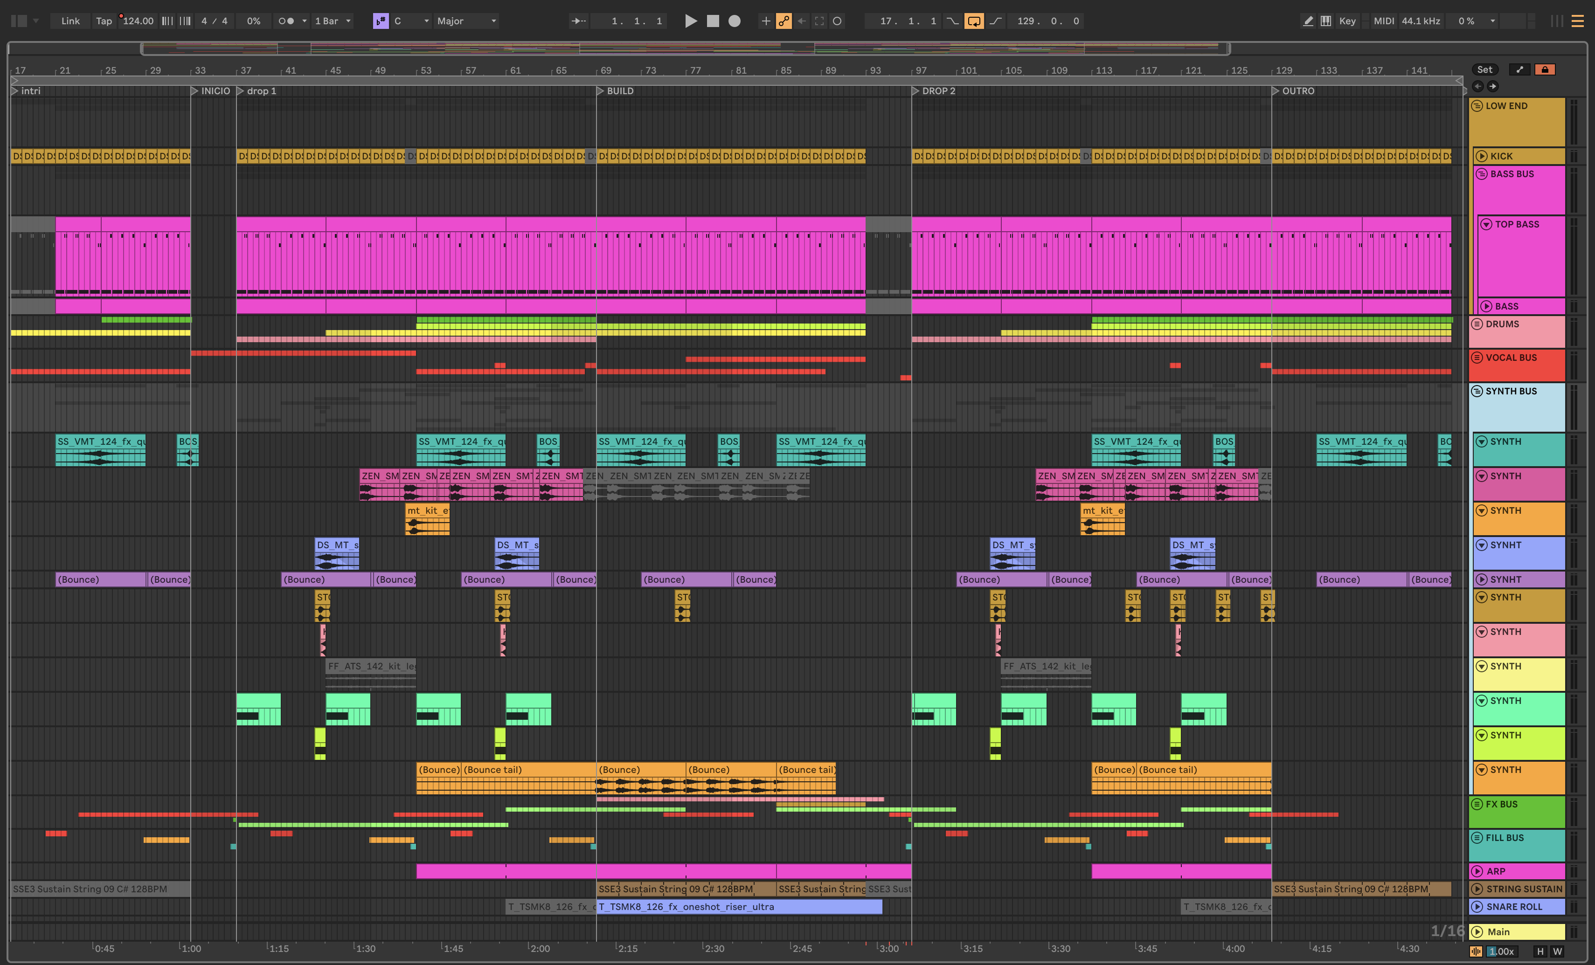
Task: Click the Set locator button
Action: pyautogui.click(x=1484, y=70)
